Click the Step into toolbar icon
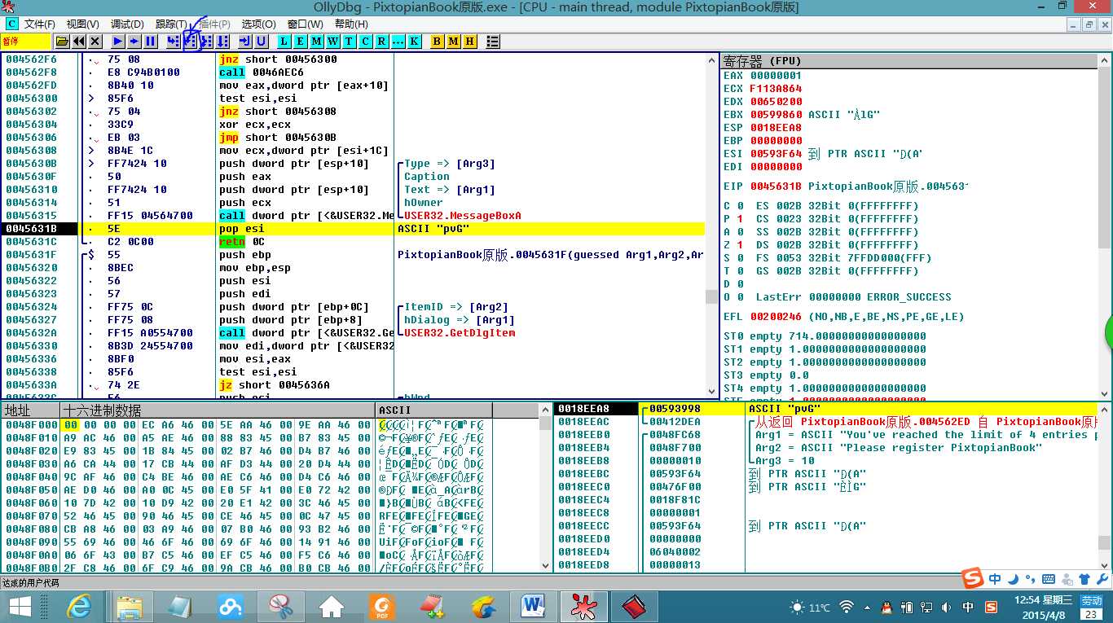Screen dimensions: 1113x623 point(174,41)
